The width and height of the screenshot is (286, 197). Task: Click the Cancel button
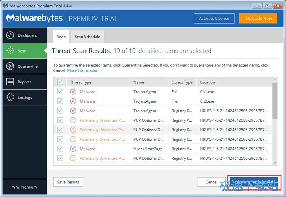click(x=211, y=182)
